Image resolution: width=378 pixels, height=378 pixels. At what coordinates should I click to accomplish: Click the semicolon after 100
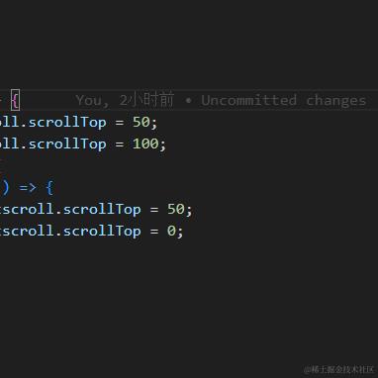(163, 145)
